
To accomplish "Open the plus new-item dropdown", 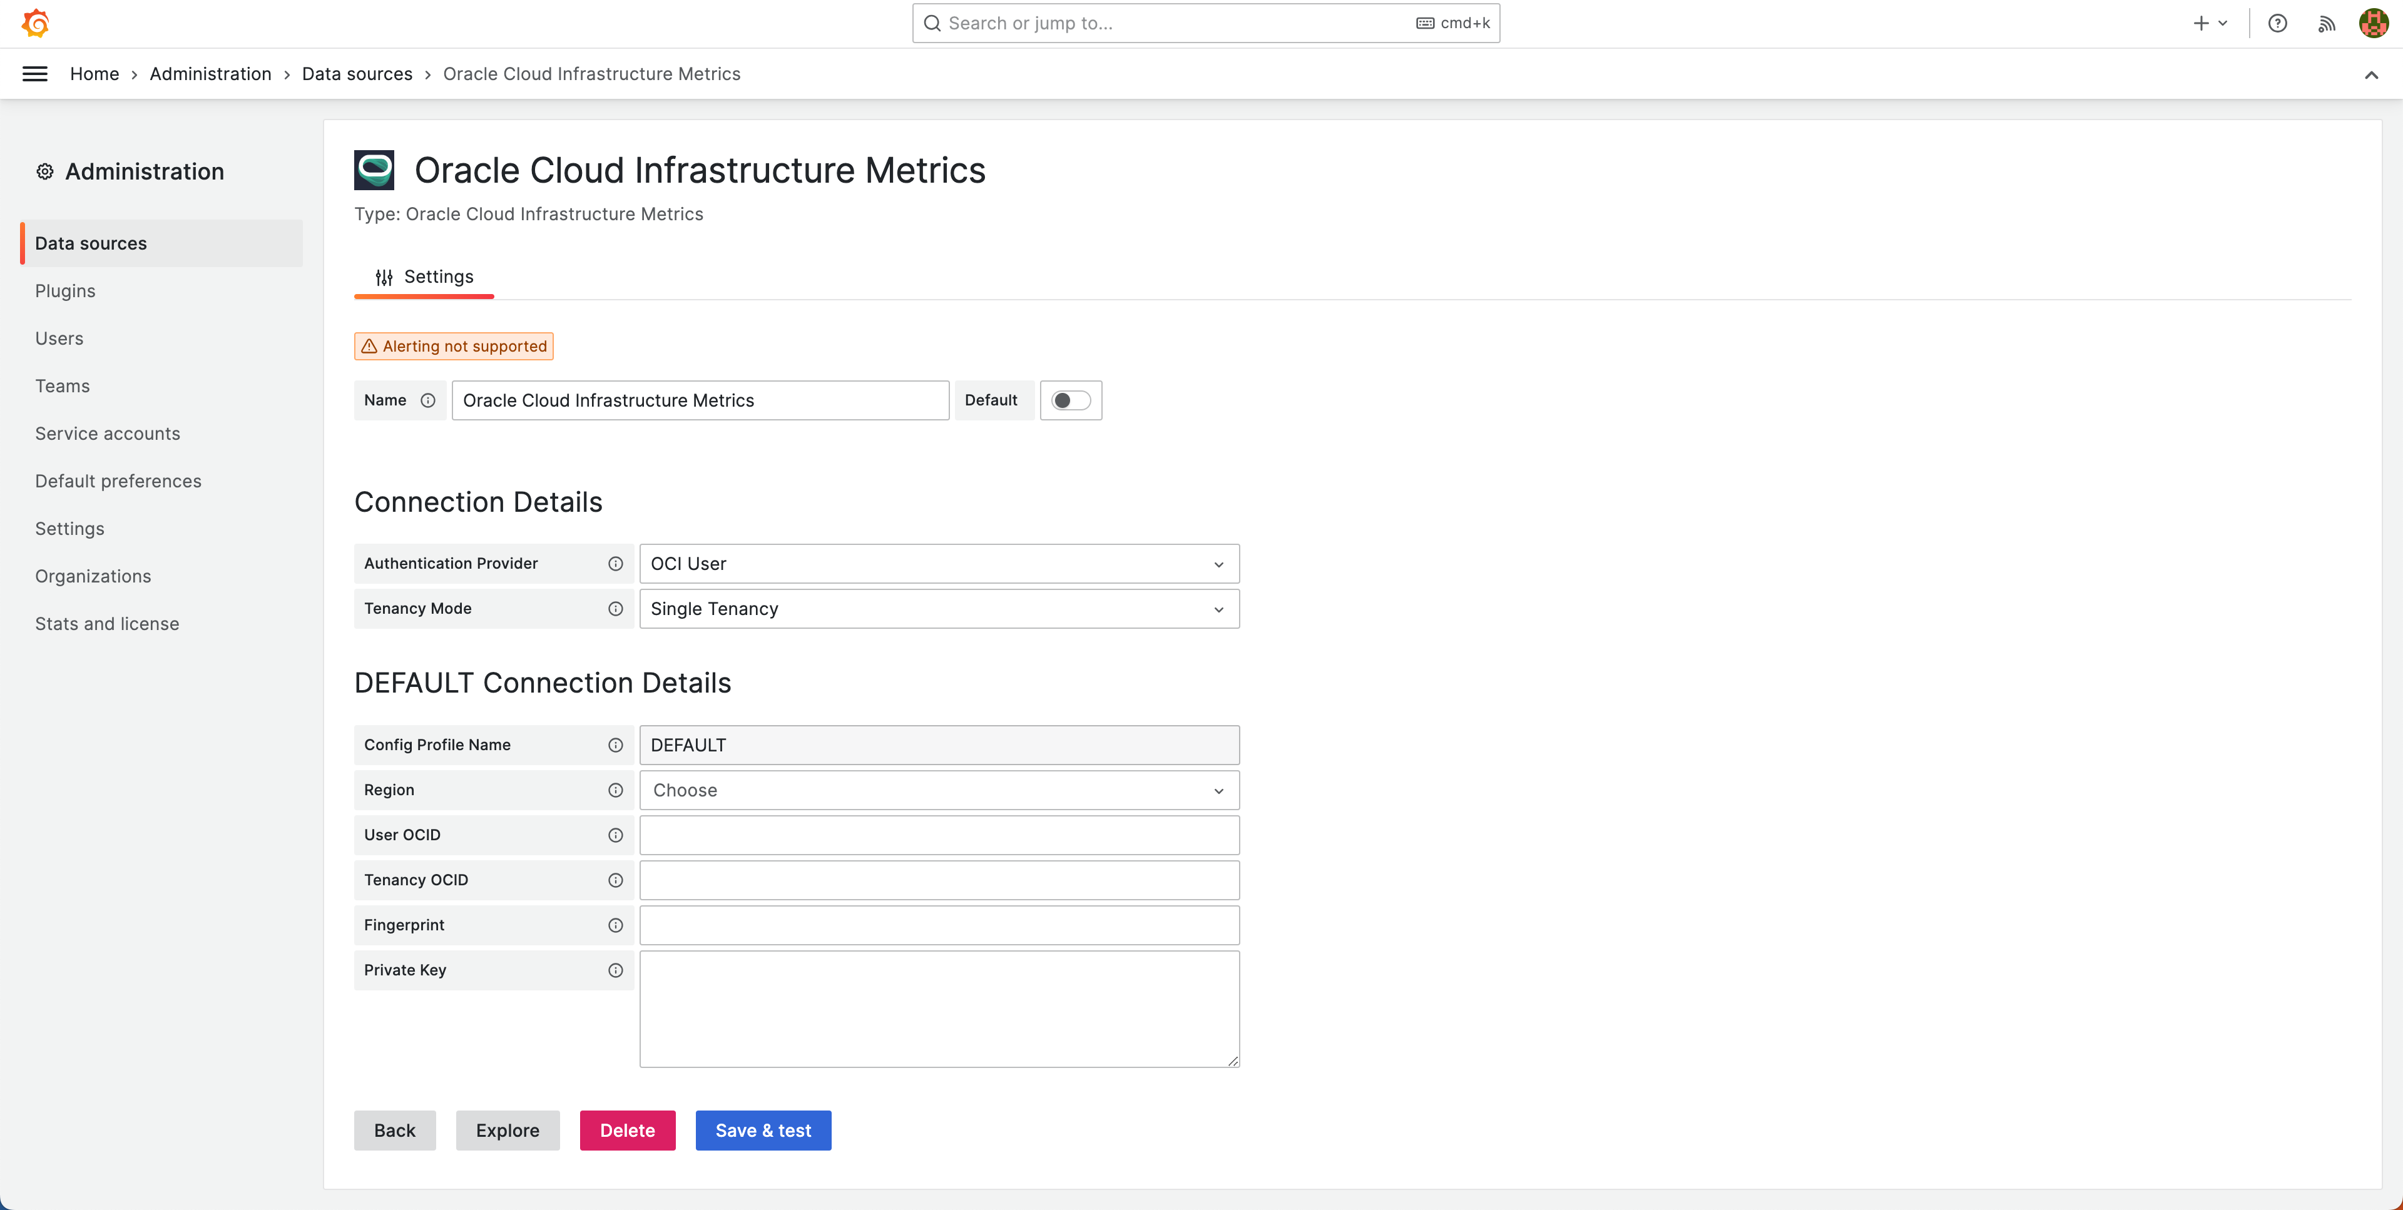I will coord(2210,23).
